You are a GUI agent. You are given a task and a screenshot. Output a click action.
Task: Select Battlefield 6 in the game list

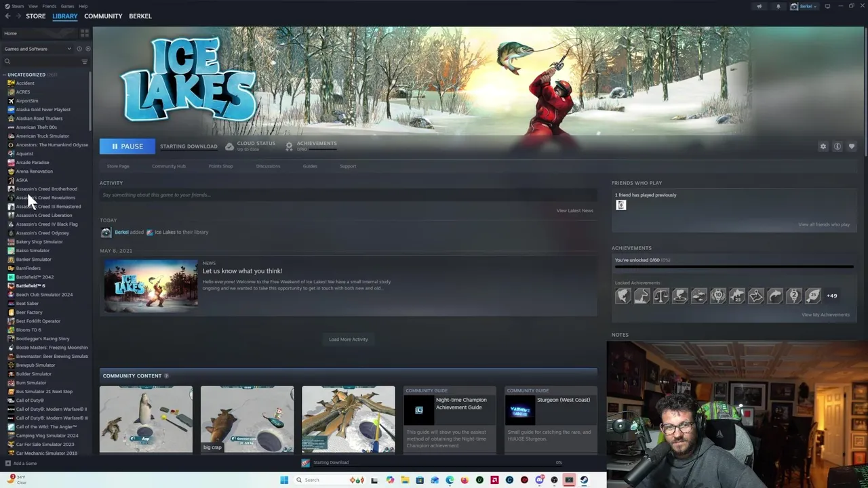(x=31, y=286)
